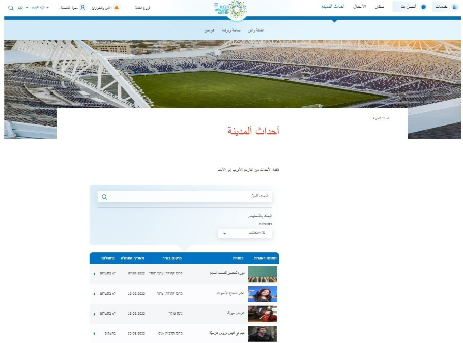Open the AR language dropdown

coord(23,8)
